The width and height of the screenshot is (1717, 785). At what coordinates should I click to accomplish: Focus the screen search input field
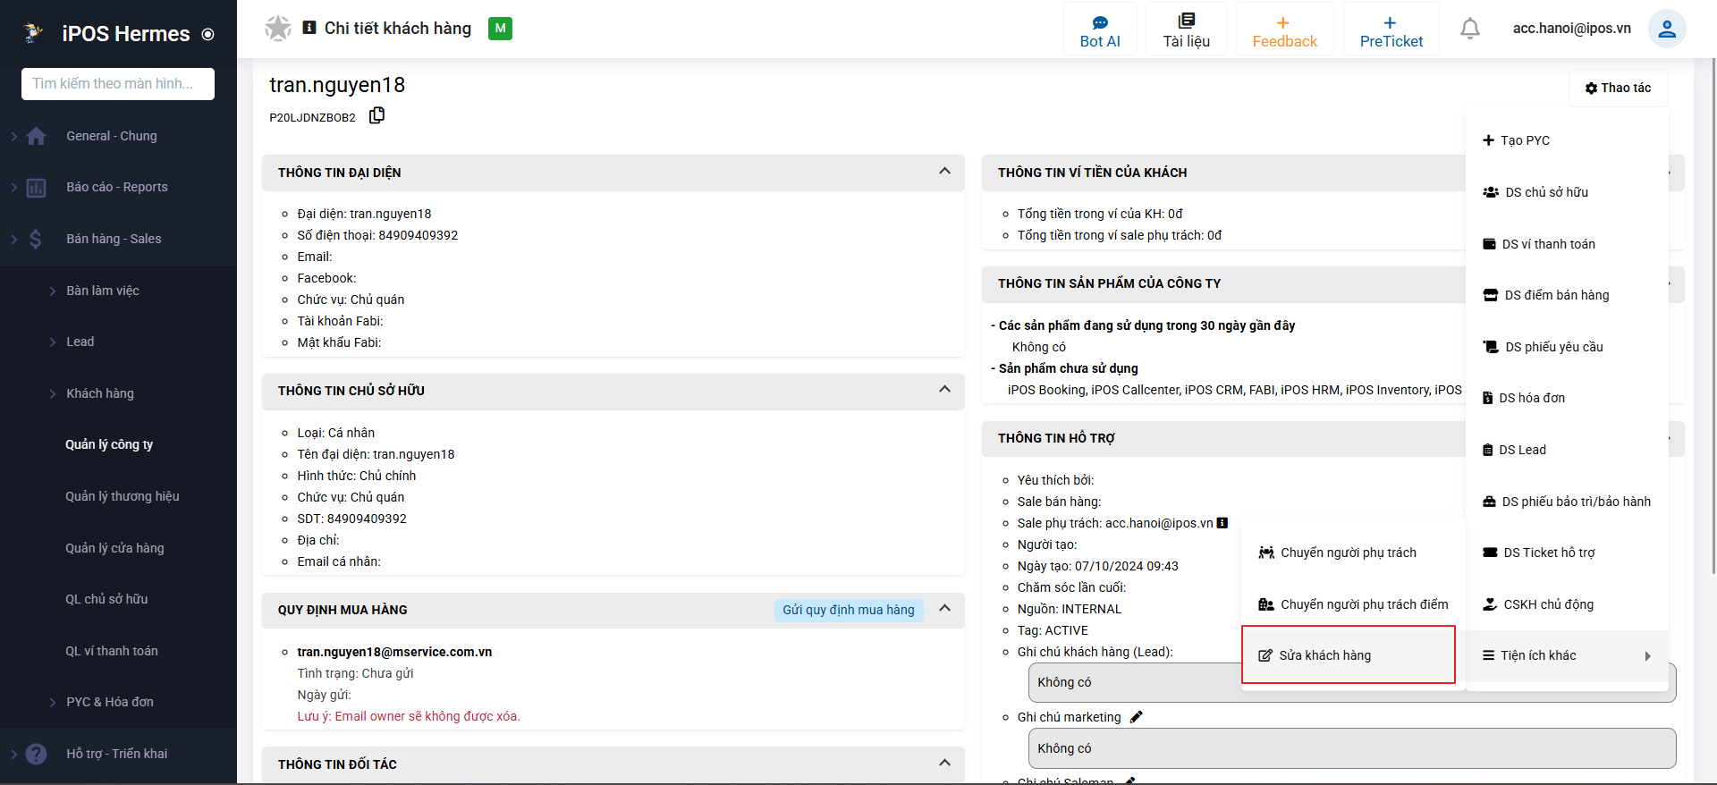pos(118,84)
